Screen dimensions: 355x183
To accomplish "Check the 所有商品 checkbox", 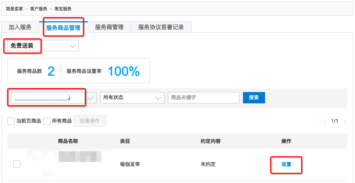I will (47, 121).
